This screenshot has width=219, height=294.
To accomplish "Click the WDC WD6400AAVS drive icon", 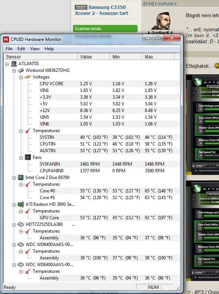I will 21,265.
